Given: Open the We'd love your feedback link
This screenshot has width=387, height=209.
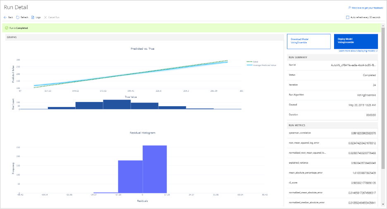Looking at the screenshot, I should 367,8.
